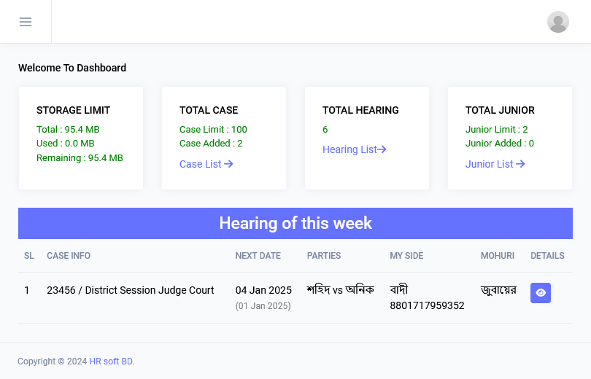The image size is (591, 379).
Task: Click the PARTIES column header
Action: (324, 256)
